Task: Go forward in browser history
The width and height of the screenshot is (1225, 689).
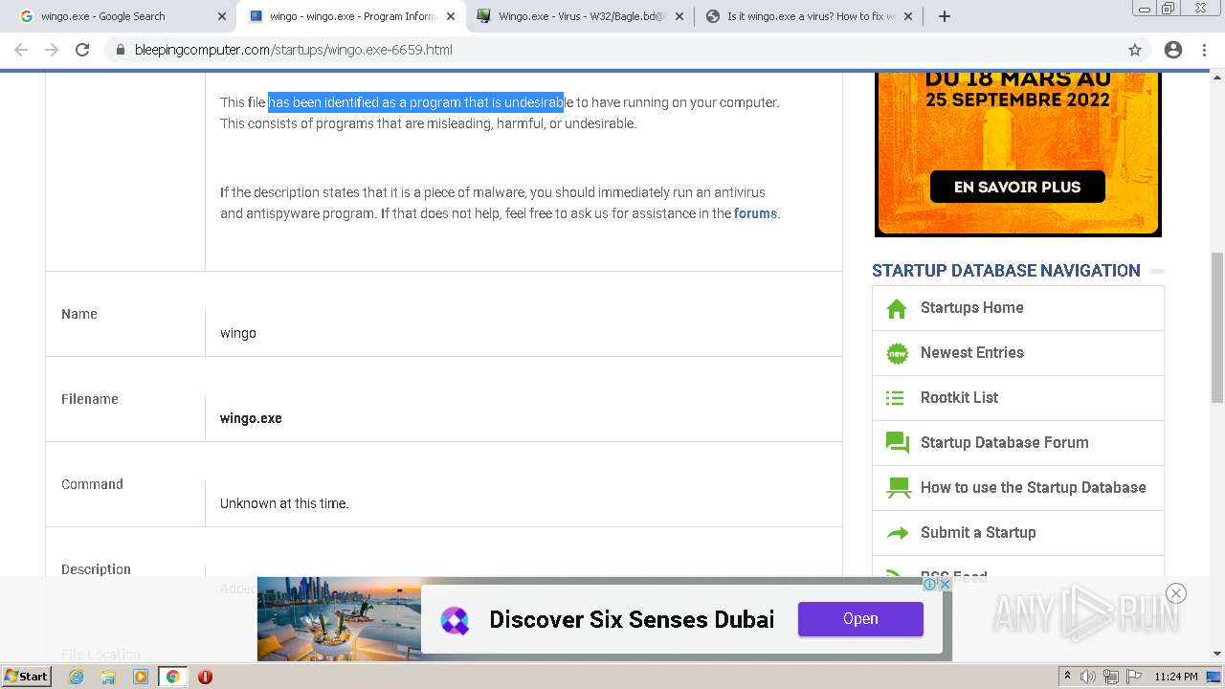Action: 52,50
